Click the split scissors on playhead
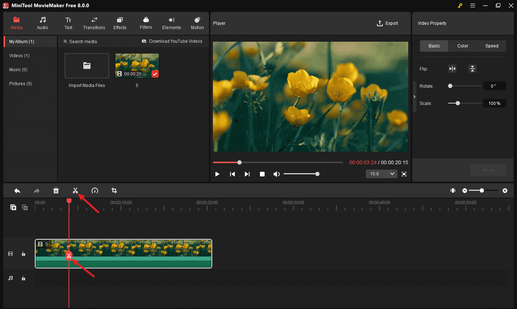The height and width of the screenshot is (309, 517). (69, 256)
